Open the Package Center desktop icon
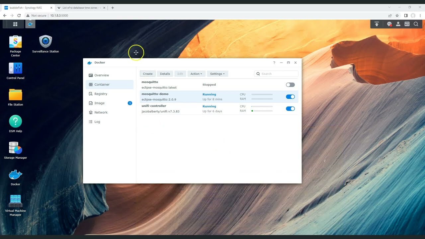Image resolution: width=425 pixels, height=239 pixels. tap(15, 46)
